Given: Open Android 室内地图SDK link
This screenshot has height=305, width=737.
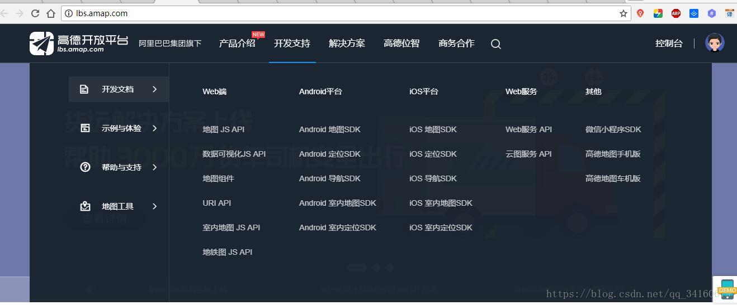Looking at the screenshot, I should click(x=338, y=203).
